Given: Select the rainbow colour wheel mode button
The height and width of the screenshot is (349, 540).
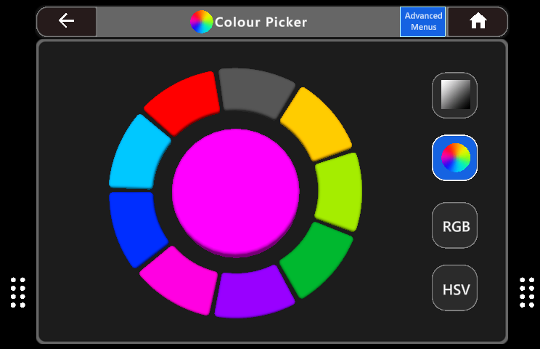Looking at the screenshot, I should coord(455,158).
